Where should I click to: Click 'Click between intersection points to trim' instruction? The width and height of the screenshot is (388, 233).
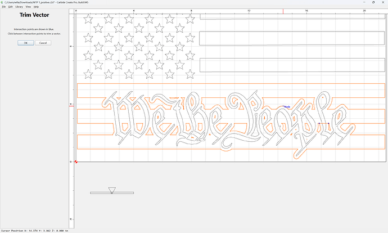(34, 34)
